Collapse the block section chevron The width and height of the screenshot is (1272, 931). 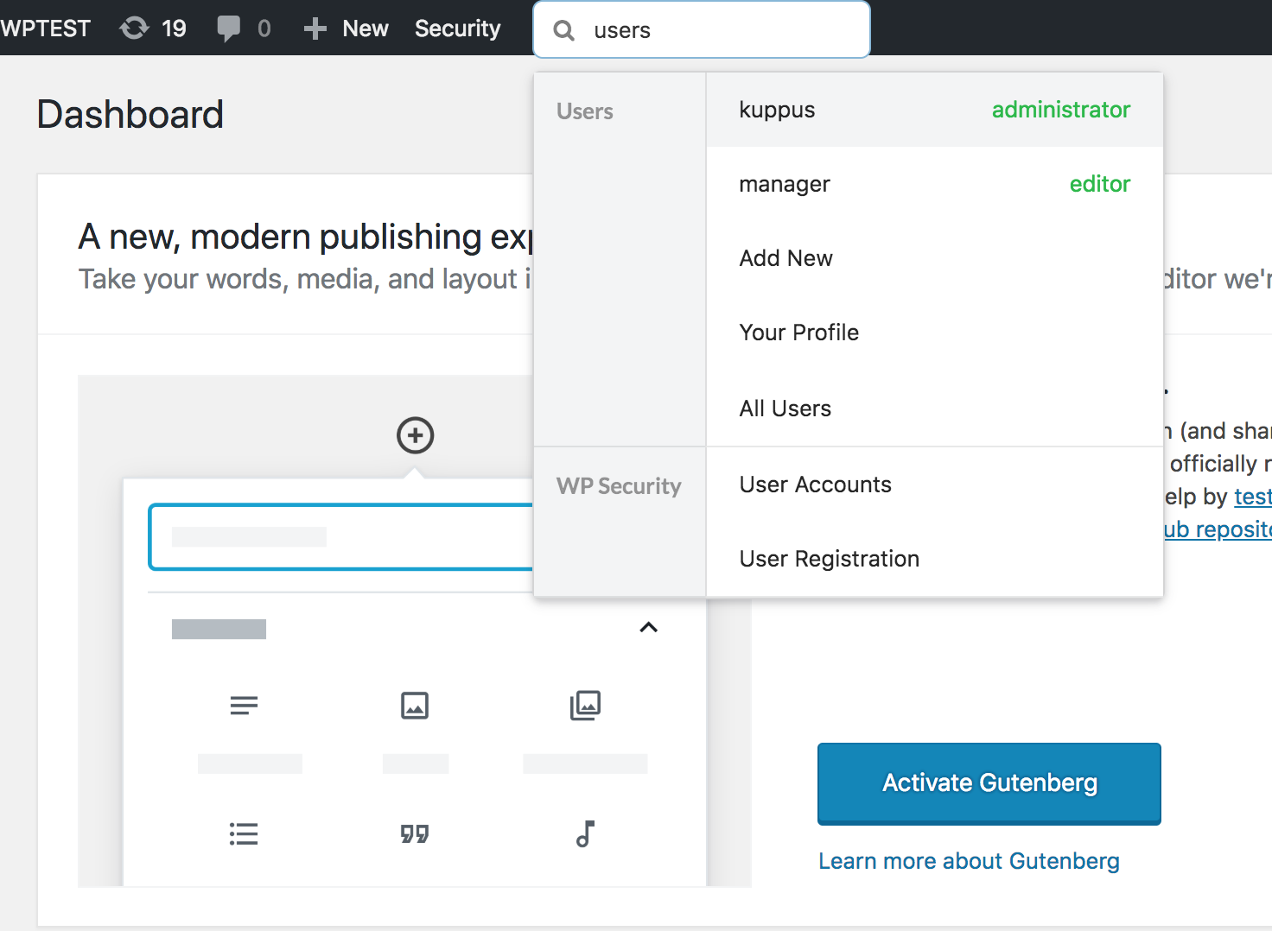point(648,627)
